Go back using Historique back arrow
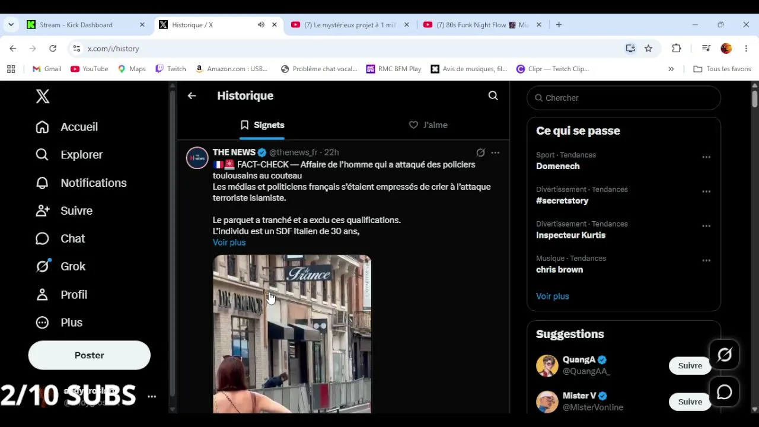759x427 pixels. click(192, 95)
